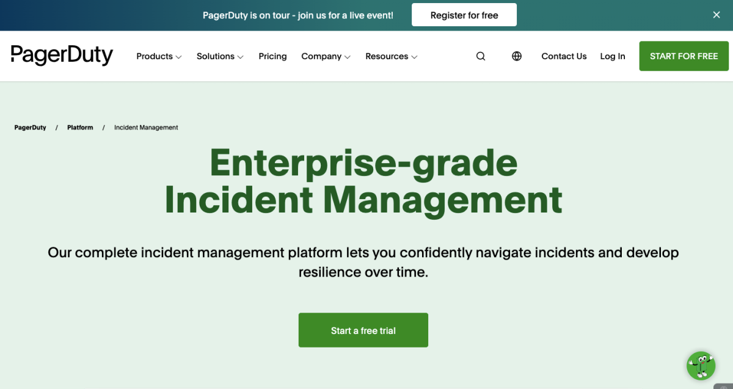Click Start a free trial
Image resolution: width=733 pixels, height=389 pixels.
pos(363,329)
